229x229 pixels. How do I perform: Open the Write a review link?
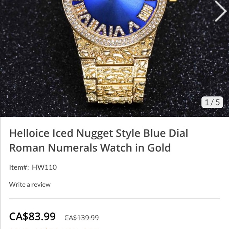point(30,185)
